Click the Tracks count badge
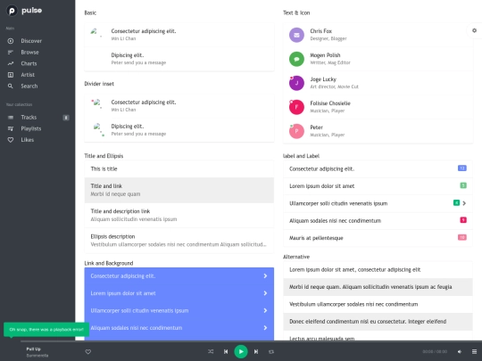Screen dimensions: 482x361 66,118
